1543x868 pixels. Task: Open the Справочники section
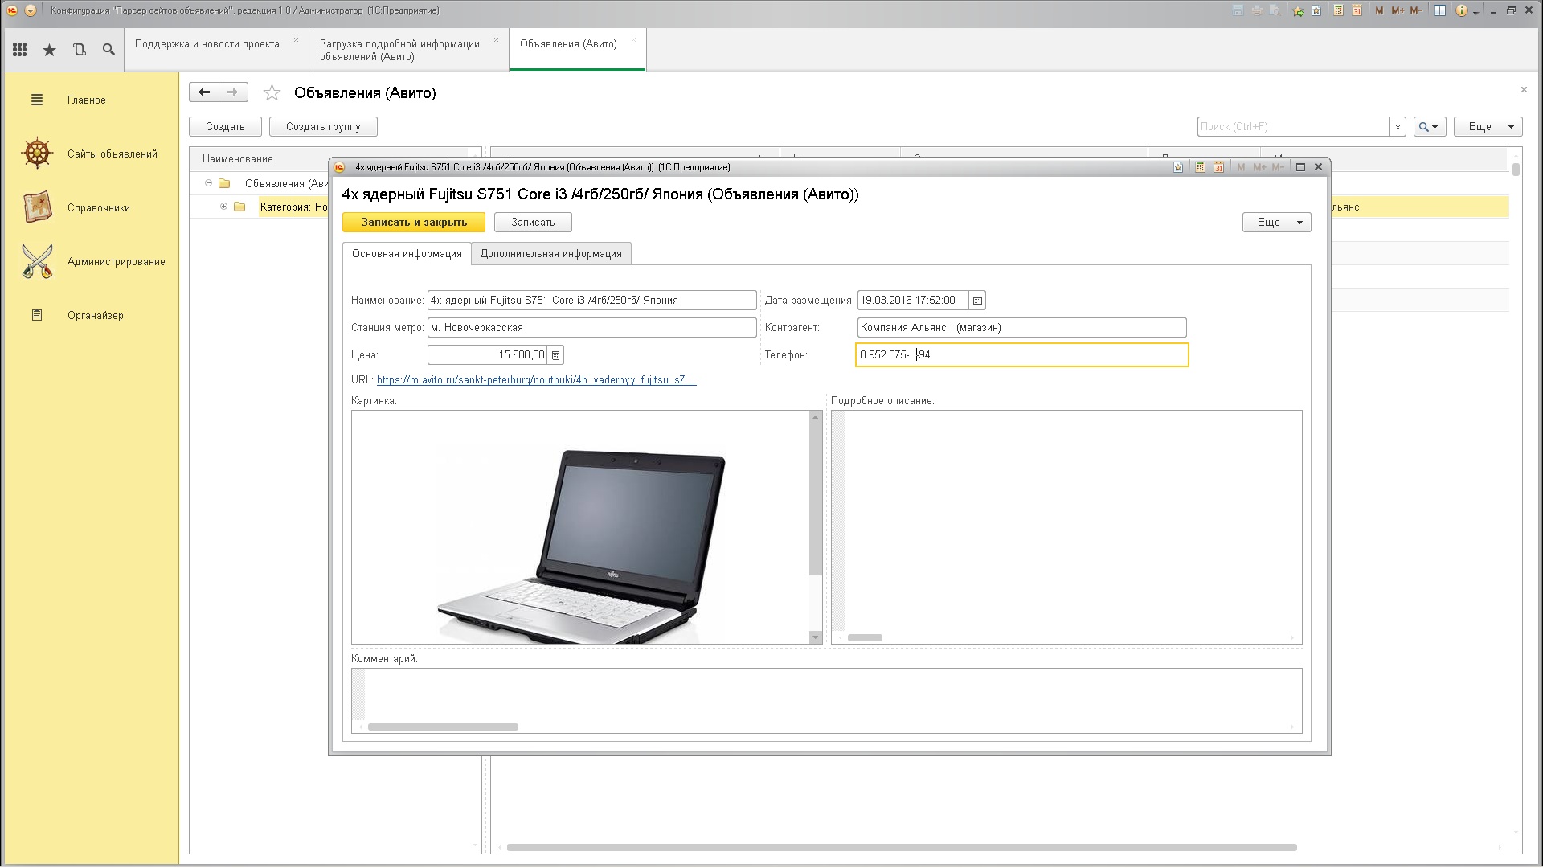99,208
